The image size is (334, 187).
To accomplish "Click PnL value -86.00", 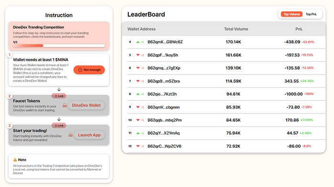I will 294,146.
